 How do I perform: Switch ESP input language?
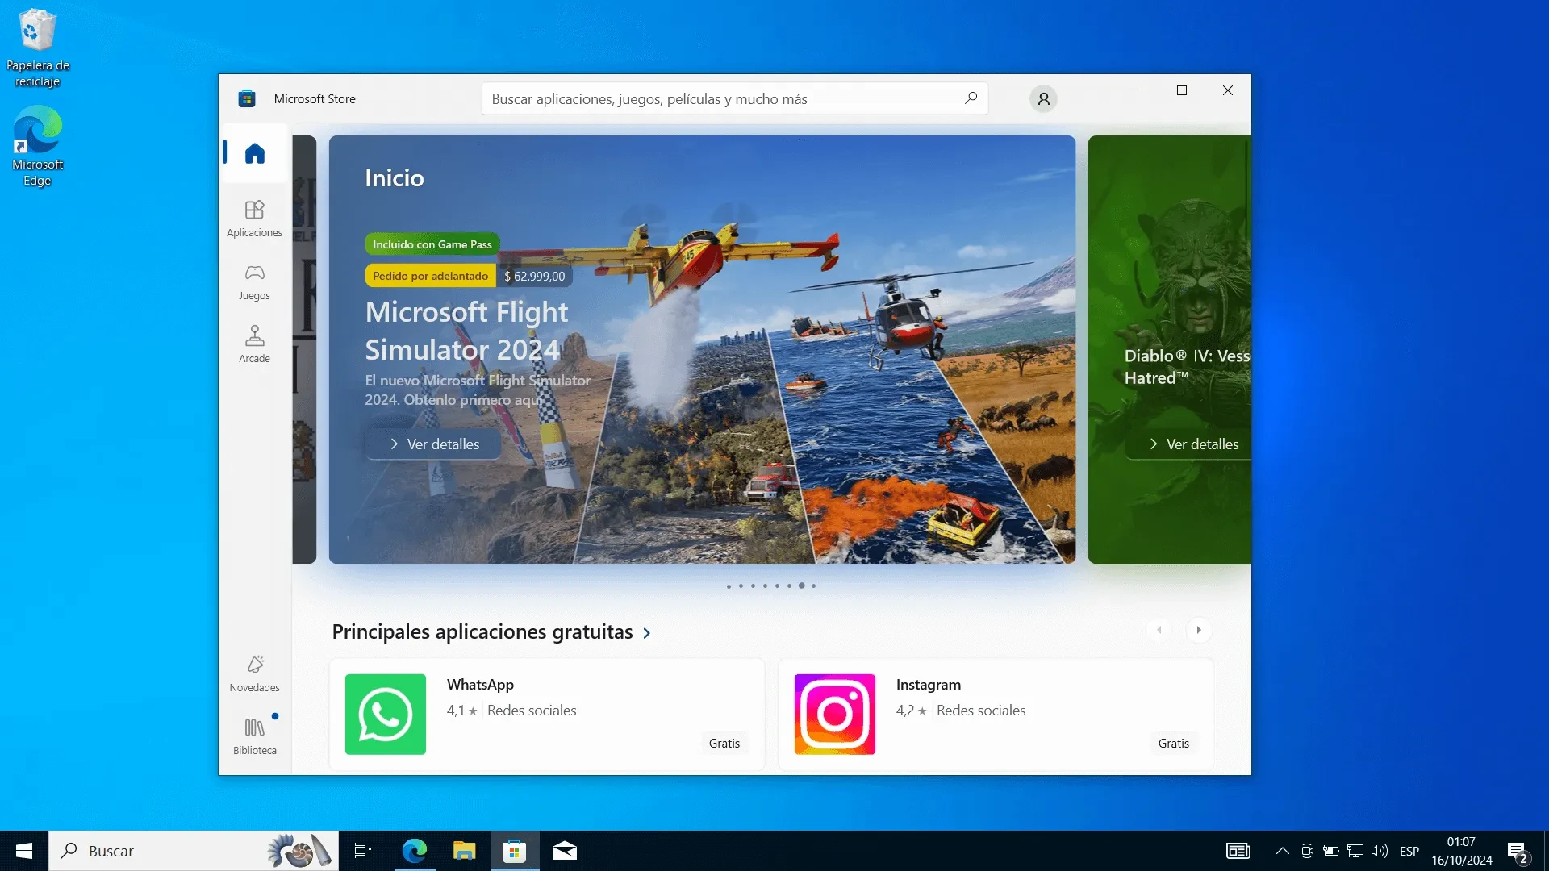coord(1409,851)
